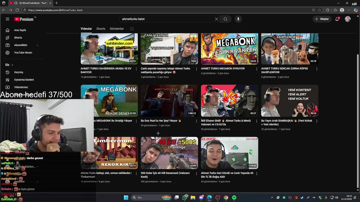Open a new browser tab
The width and height of the screenshot is (360, 202).
(57, 3)
